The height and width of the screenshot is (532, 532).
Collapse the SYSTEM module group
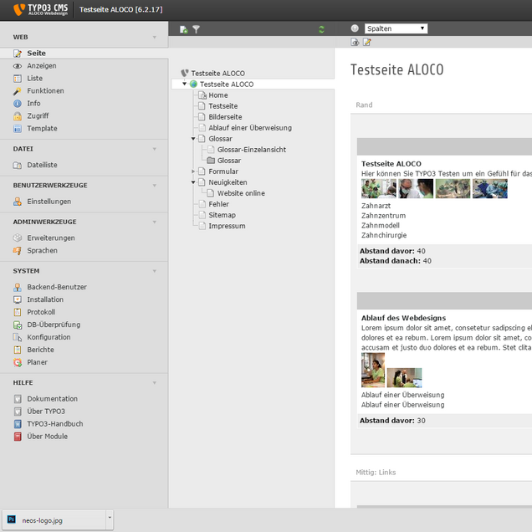coord(155,271)
